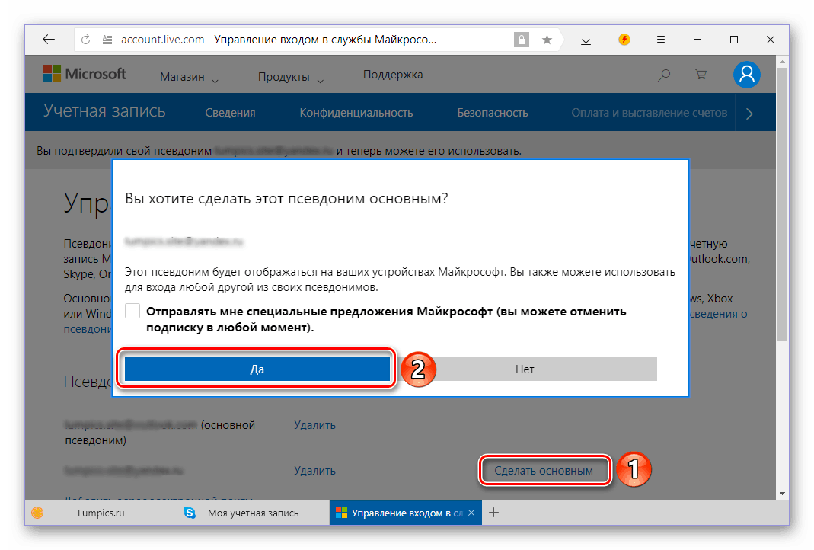Enable Microsoft special offers checkbox
814x550 pixels.
(133, 312)
